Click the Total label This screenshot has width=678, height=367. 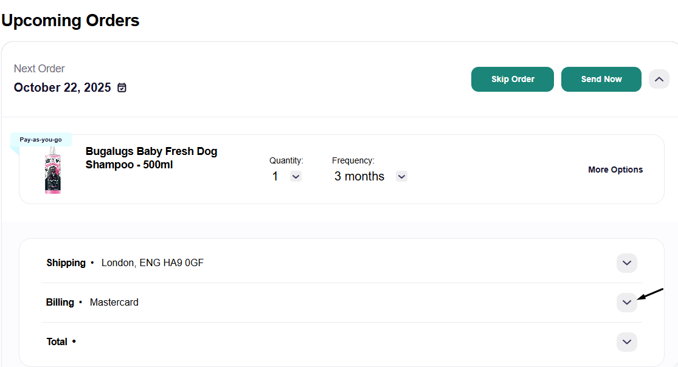57,342
